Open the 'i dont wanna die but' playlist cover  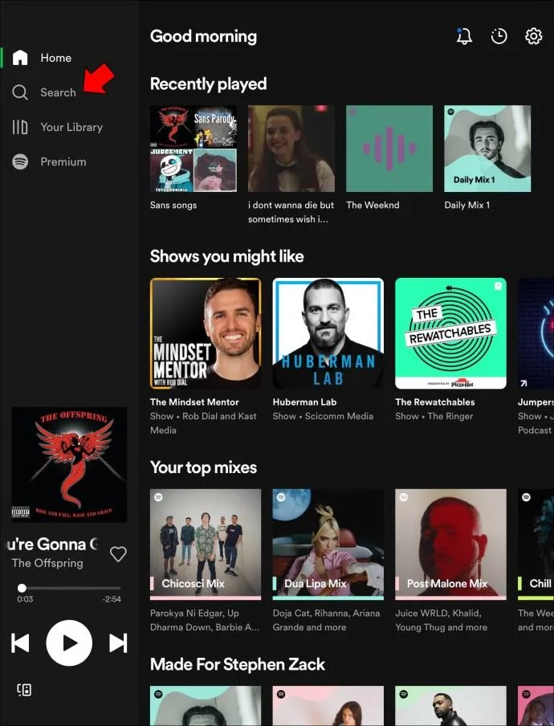(x=291, y=148)
